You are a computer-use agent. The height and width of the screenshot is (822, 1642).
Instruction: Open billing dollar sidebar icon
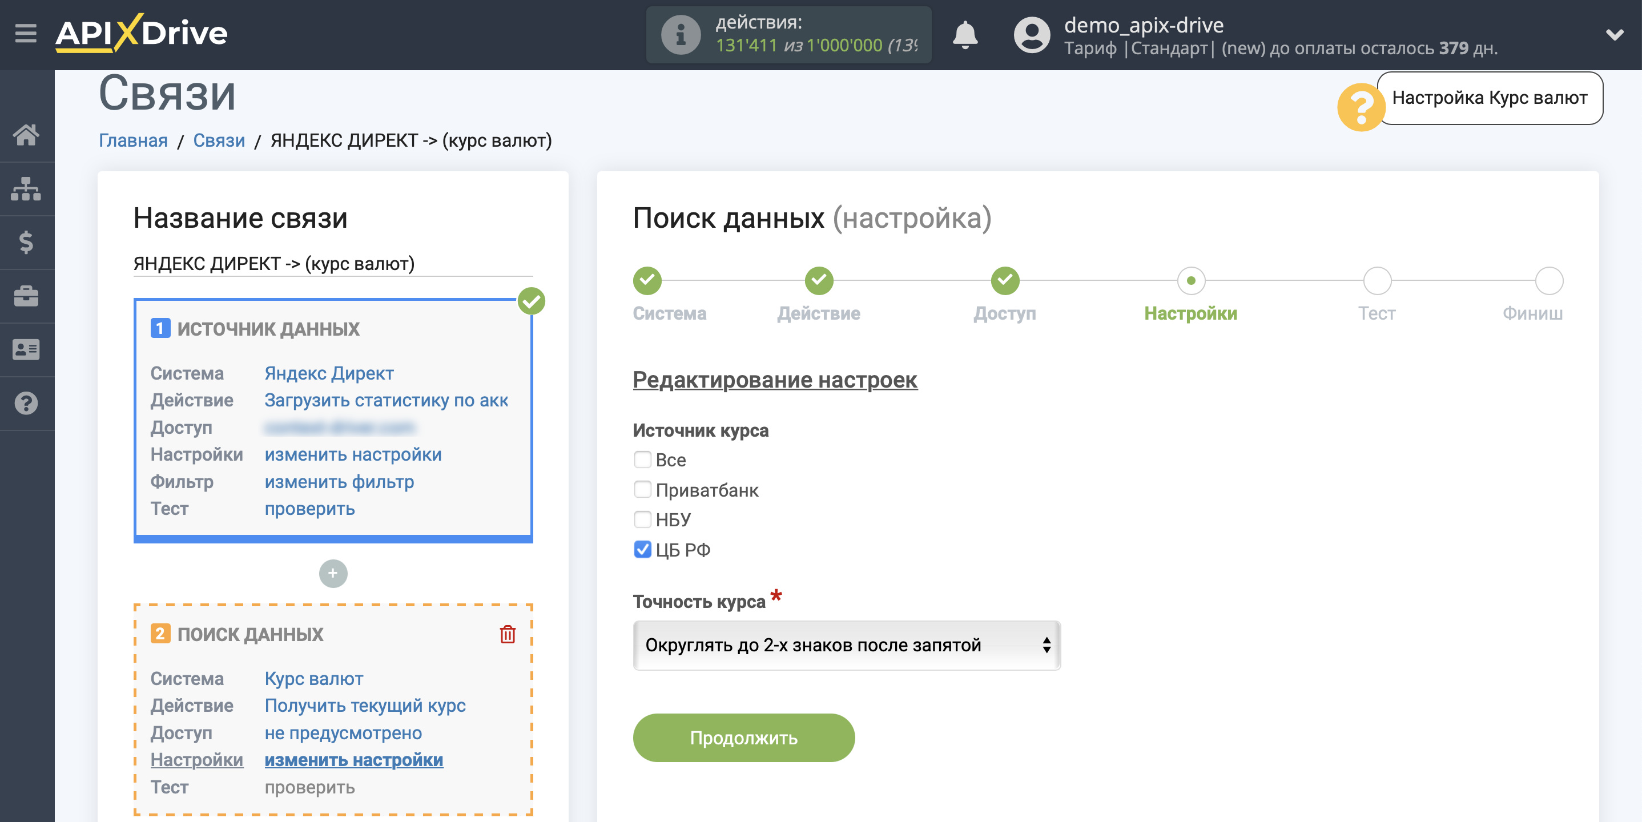pos(26,242)
